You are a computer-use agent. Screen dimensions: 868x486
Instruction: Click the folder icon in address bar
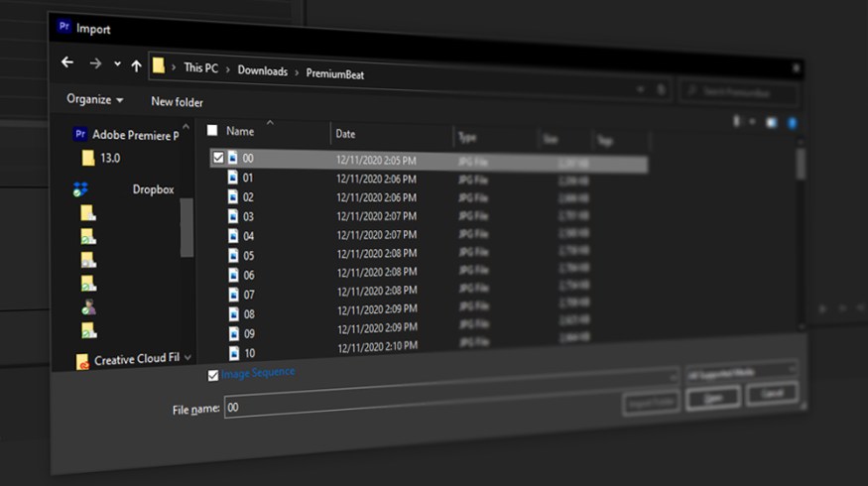pos(159,65)
